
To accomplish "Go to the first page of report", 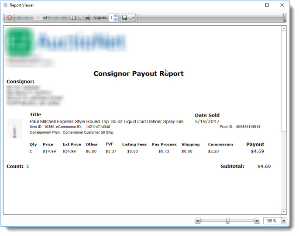I will 19,18.
